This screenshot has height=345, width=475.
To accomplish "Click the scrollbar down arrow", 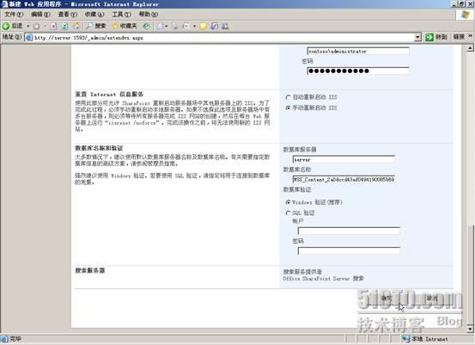I will [470, 329].
